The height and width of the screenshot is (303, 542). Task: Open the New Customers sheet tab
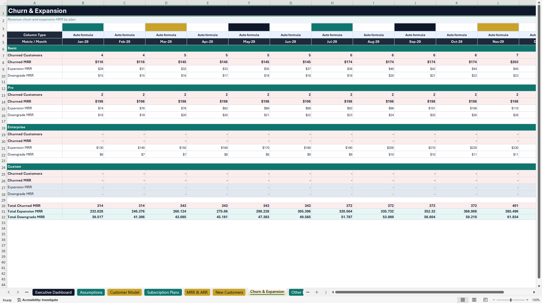(x=229, y=292)
